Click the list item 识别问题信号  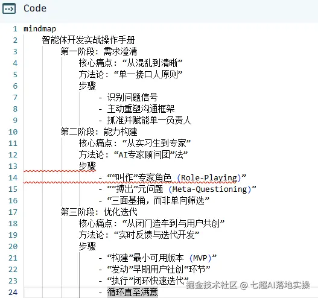click(x=132, y=98)
